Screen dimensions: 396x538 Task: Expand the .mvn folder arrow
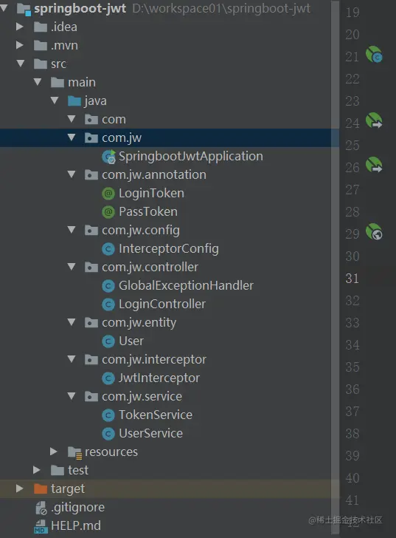coord(20,45)
